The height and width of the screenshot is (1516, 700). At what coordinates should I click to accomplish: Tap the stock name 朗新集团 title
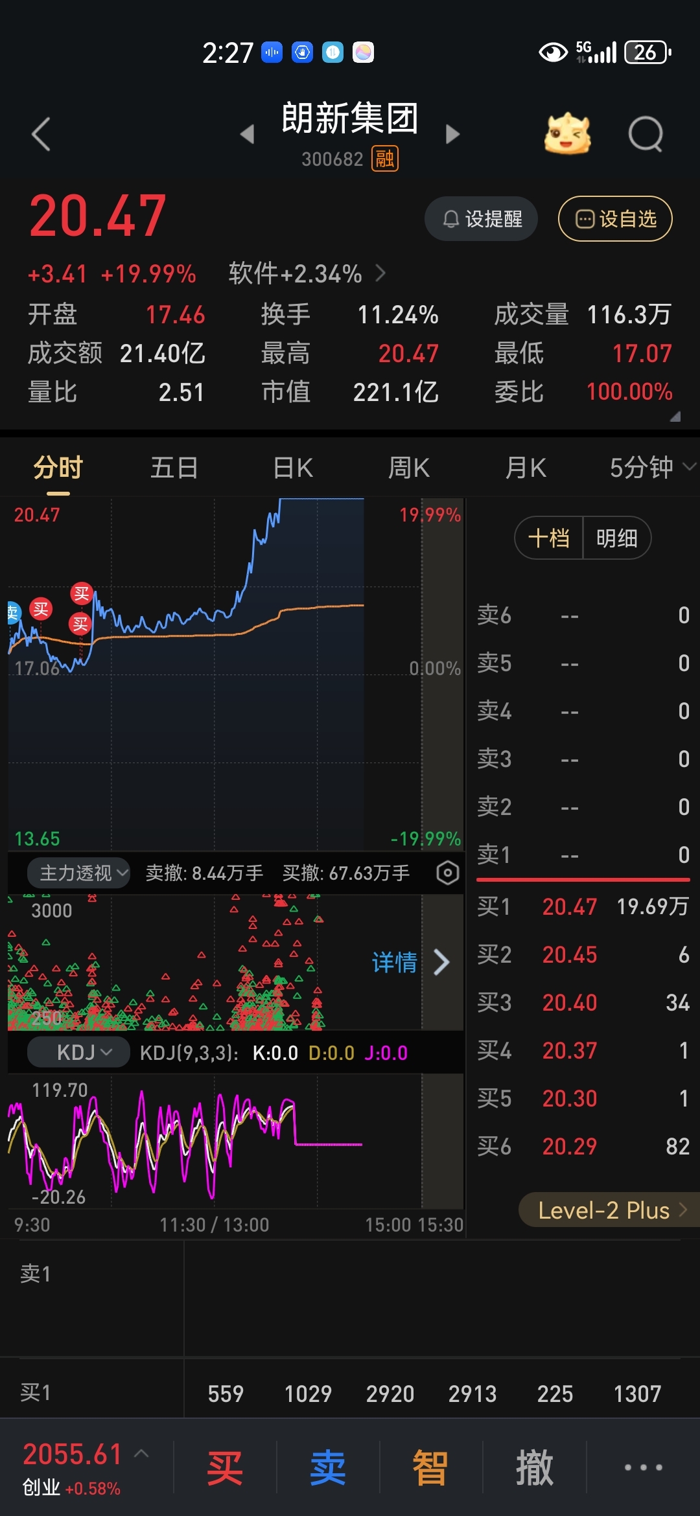[350, 119]
